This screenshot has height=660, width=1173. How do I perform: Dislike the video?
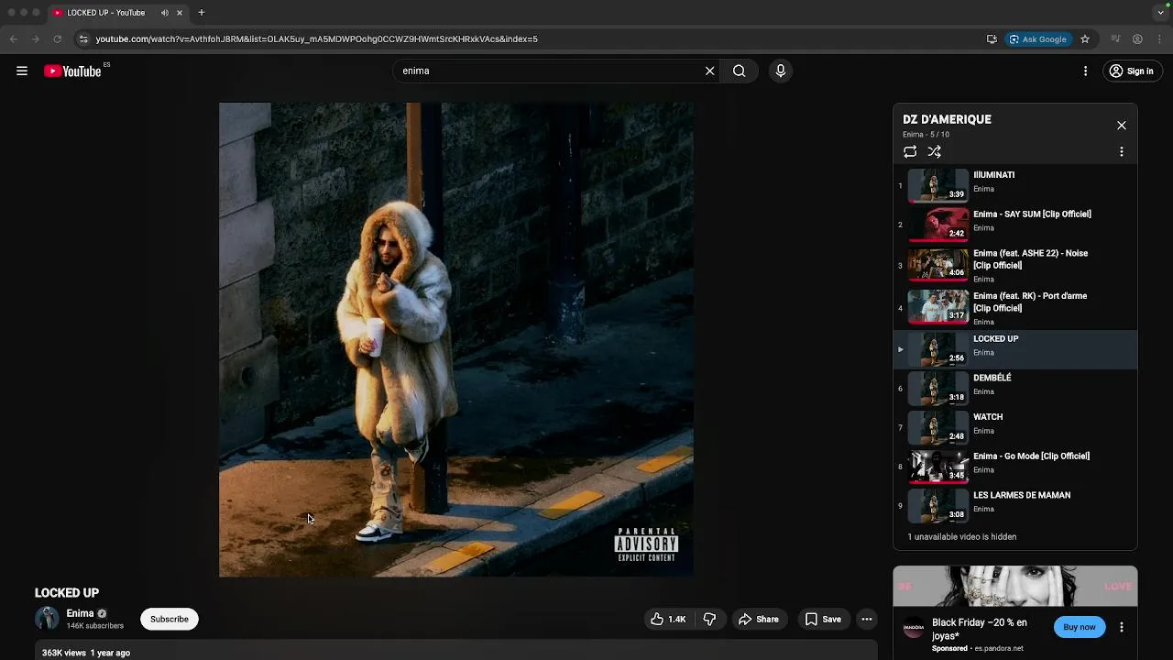[709, 619]
